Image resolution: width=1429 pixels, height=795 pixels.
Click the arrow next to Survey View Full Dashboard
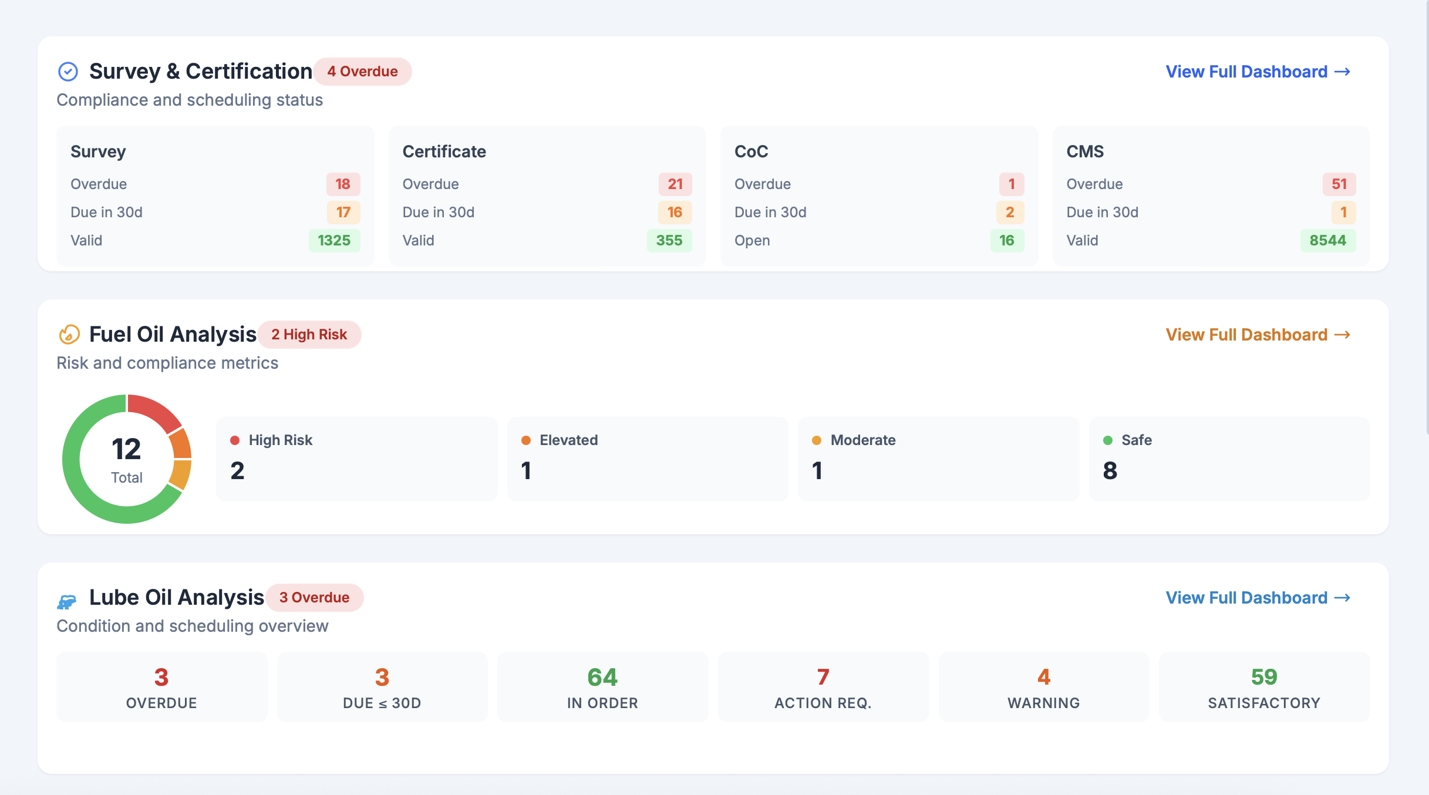tap(1344, 71)
